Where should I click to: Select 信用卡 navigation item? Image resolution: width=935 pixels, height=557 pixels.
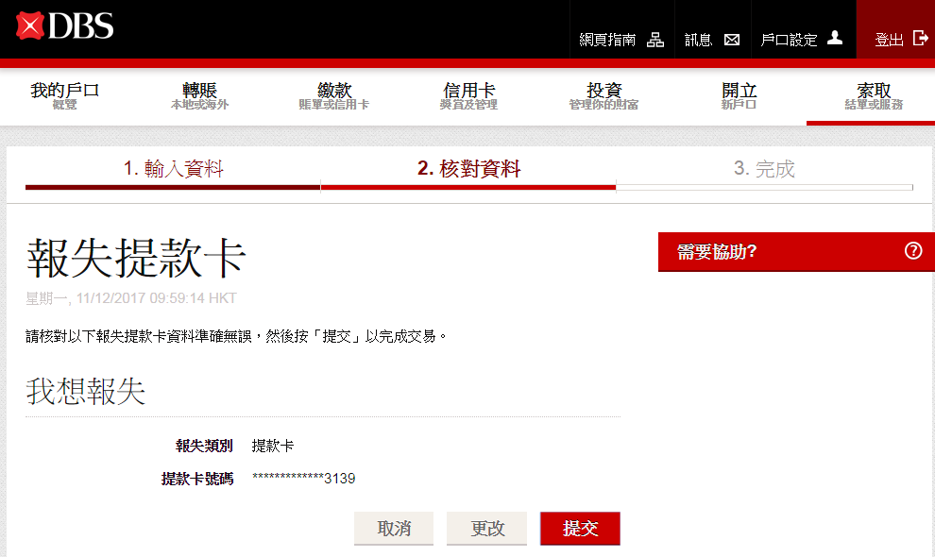(469, 95)
